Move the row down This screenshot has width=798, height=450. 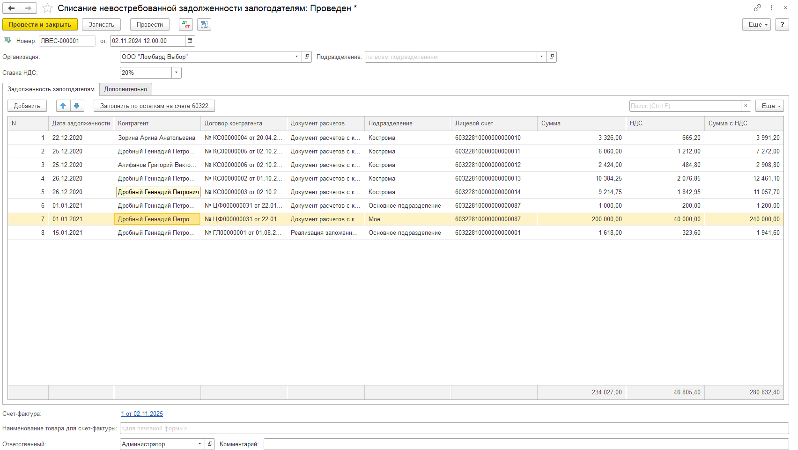[77, 106]
